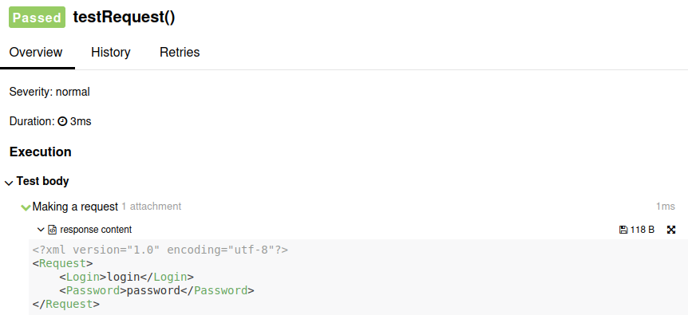Go to the Retries tab
This screenshot has width=688, height=319.
pyautogui.click(x=180, y=53)
